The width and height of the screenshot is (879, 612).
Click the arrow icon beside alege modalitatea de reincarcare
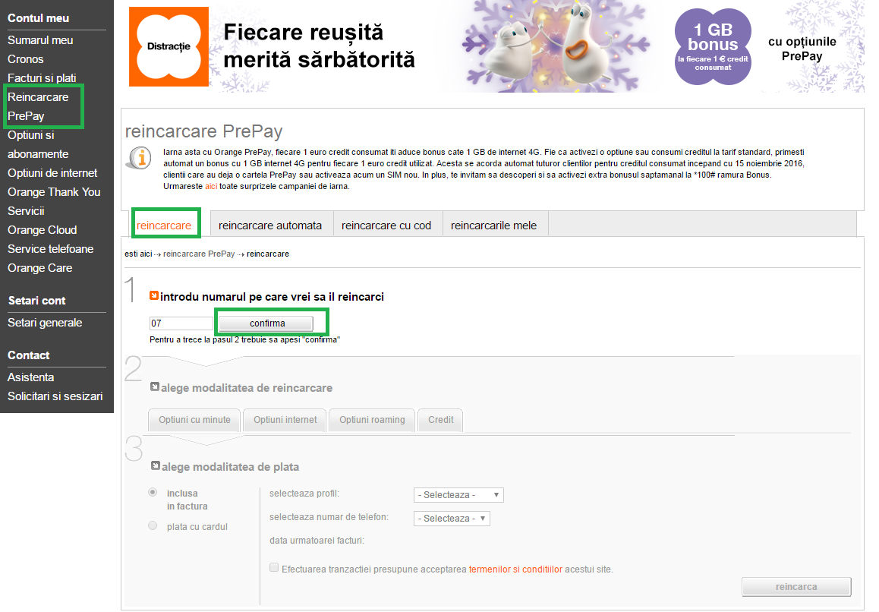pyautogui.click(x=155, y=386)
